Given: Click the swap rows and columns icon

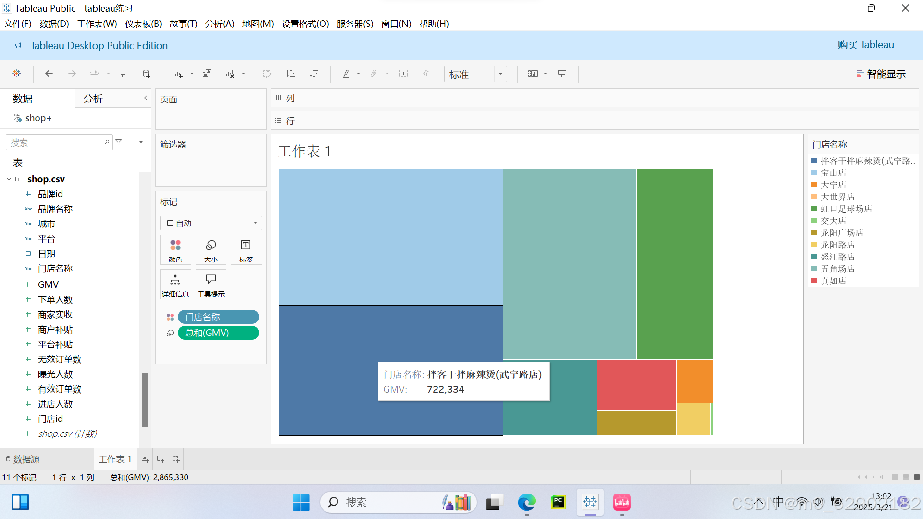Looking at the screenshot, I should coord(267,74).
